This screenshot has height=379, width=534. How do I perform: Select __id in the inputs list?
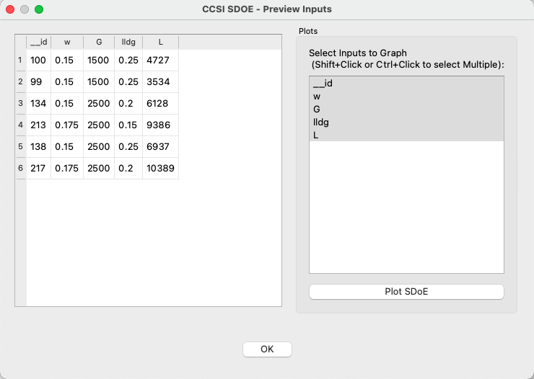tap(406, 84)
